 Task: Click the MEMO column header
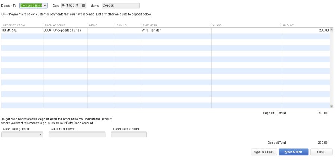93,25
